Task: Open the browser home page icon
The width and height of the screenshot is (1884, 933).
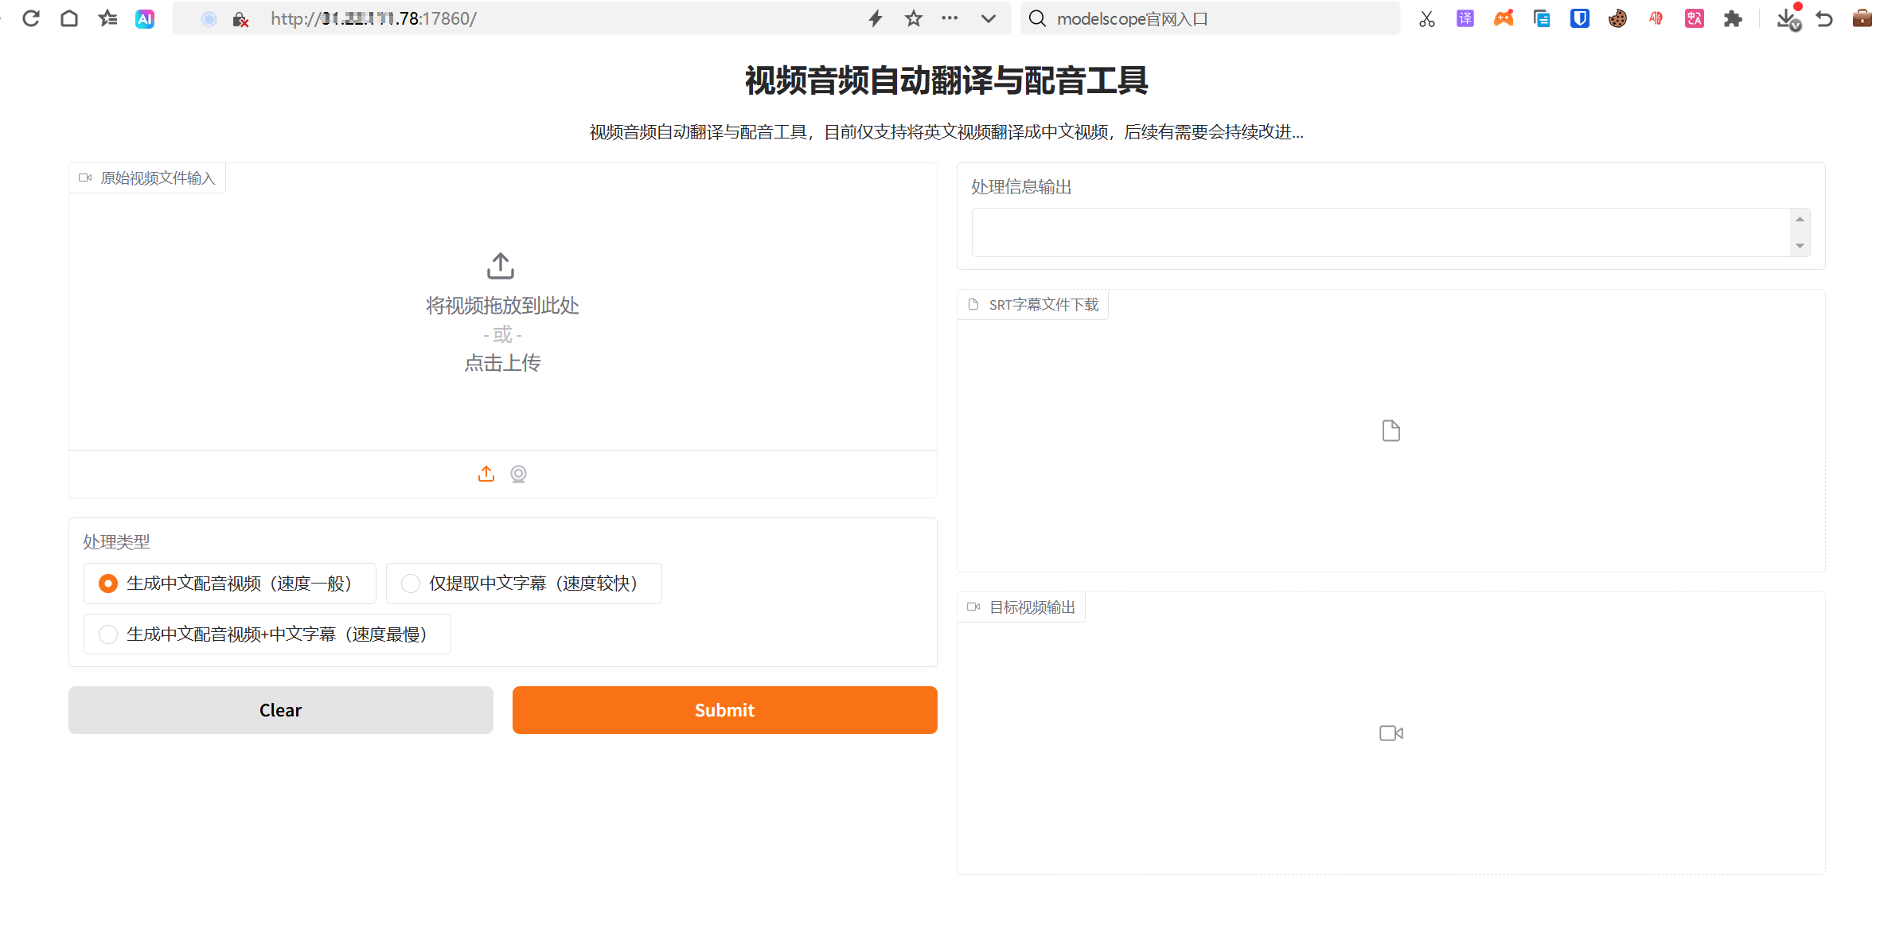Action: point(69,18)
